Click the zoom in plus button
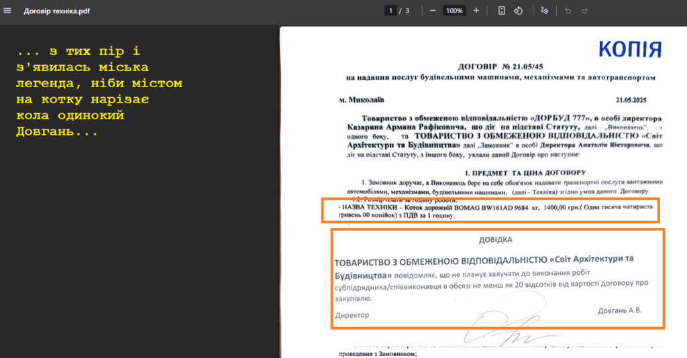The image size is (687, 358). [476, 11]
